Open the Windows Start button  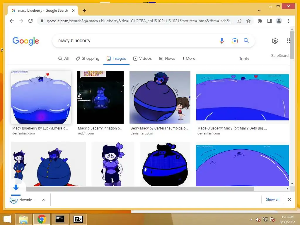click(7, 219)
